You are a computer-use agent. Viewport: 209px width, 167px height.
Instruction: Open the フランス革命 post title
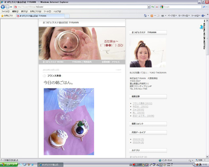(x=54, y=76)
